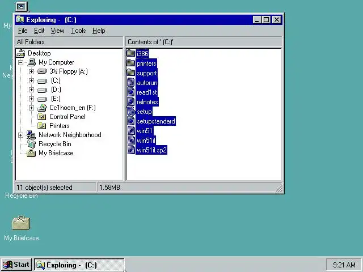Click the relnotes file icon
This screenshot has width=363, height=272.
click(x=131, y=102)
